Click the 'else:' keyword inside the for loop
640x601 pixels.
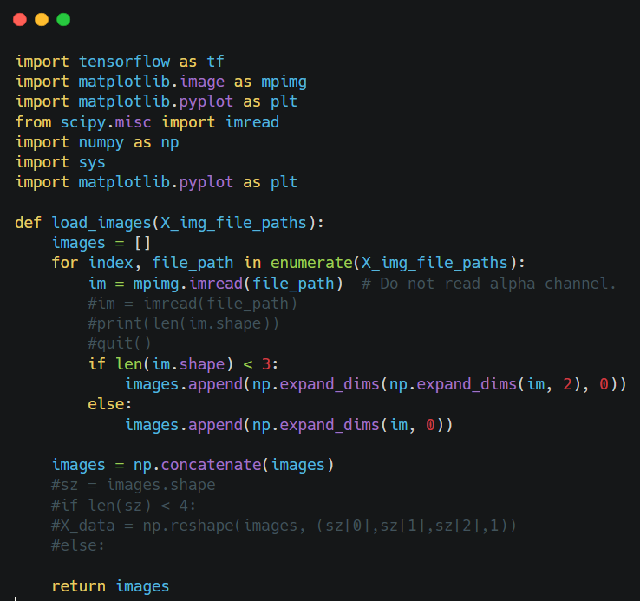coord(110,404)
